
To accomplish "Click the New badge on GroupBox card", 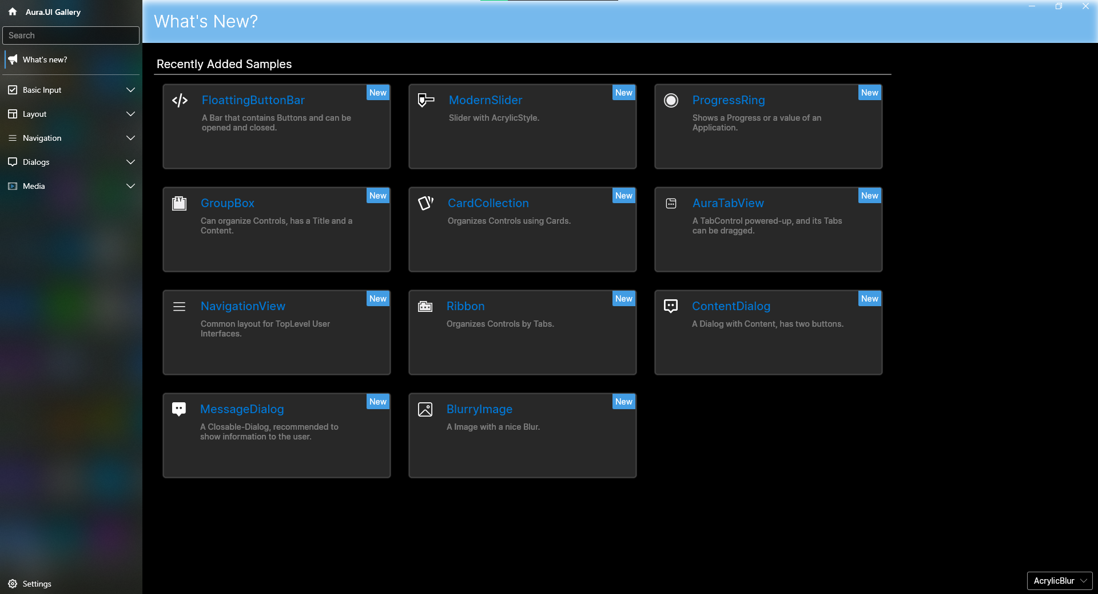I will click(x=378, y=196).
